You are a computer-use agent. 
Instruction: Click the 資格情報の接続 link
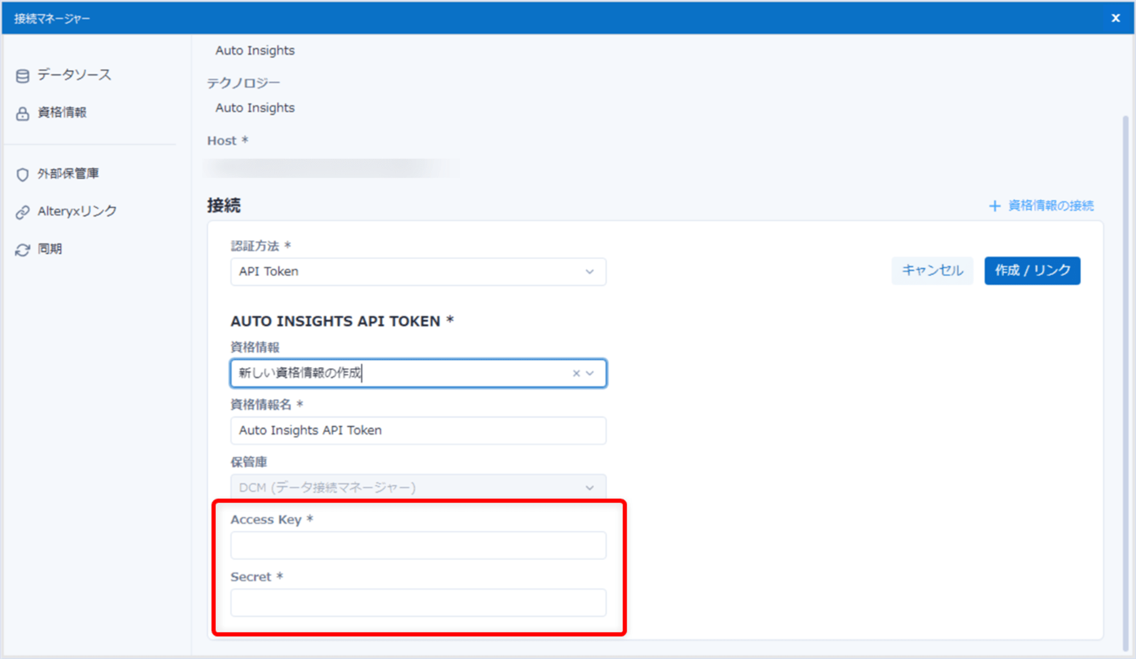tap(1051, 205)
